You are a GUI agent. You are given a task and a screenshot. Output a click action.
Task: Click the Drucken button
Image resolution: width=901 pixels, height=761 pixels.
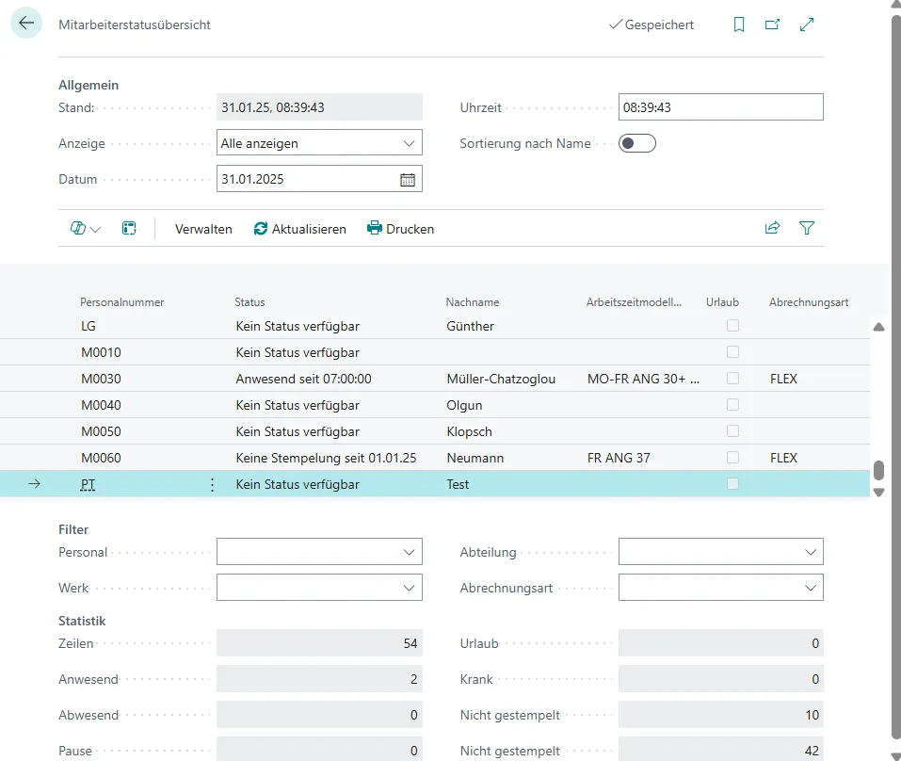pyautogui.click(x=400, y=229)
